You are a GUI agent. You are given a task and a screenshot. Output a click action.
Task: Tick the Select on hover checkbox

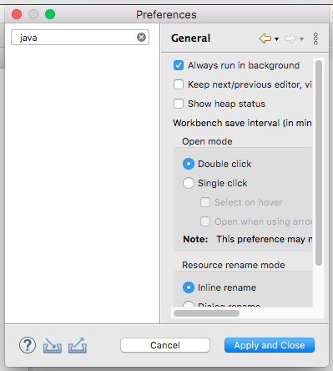point(205,202)
